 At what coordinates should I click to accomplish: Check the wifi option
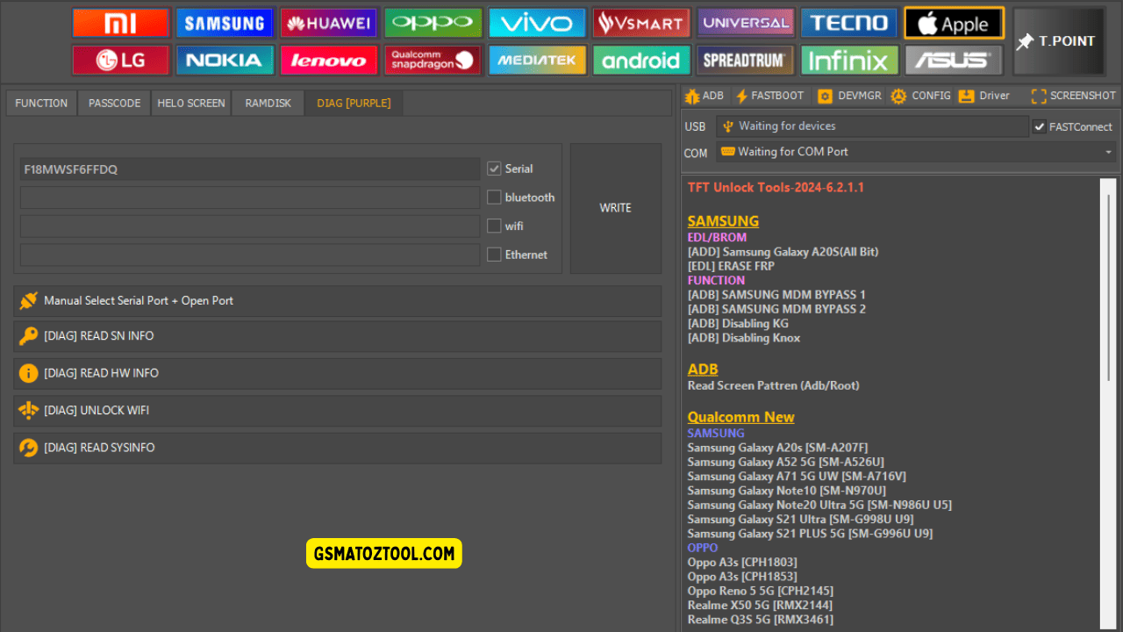pyautogui.click(x=494, y=226)
